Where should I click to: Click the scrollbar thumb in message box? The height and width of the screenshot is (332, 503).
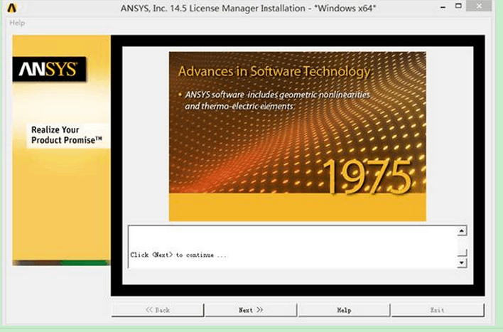pyautogui.click(x=462, y=252)
